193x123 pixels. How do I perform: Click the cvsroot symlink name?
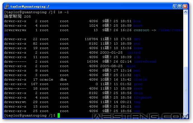click(141, 30)
